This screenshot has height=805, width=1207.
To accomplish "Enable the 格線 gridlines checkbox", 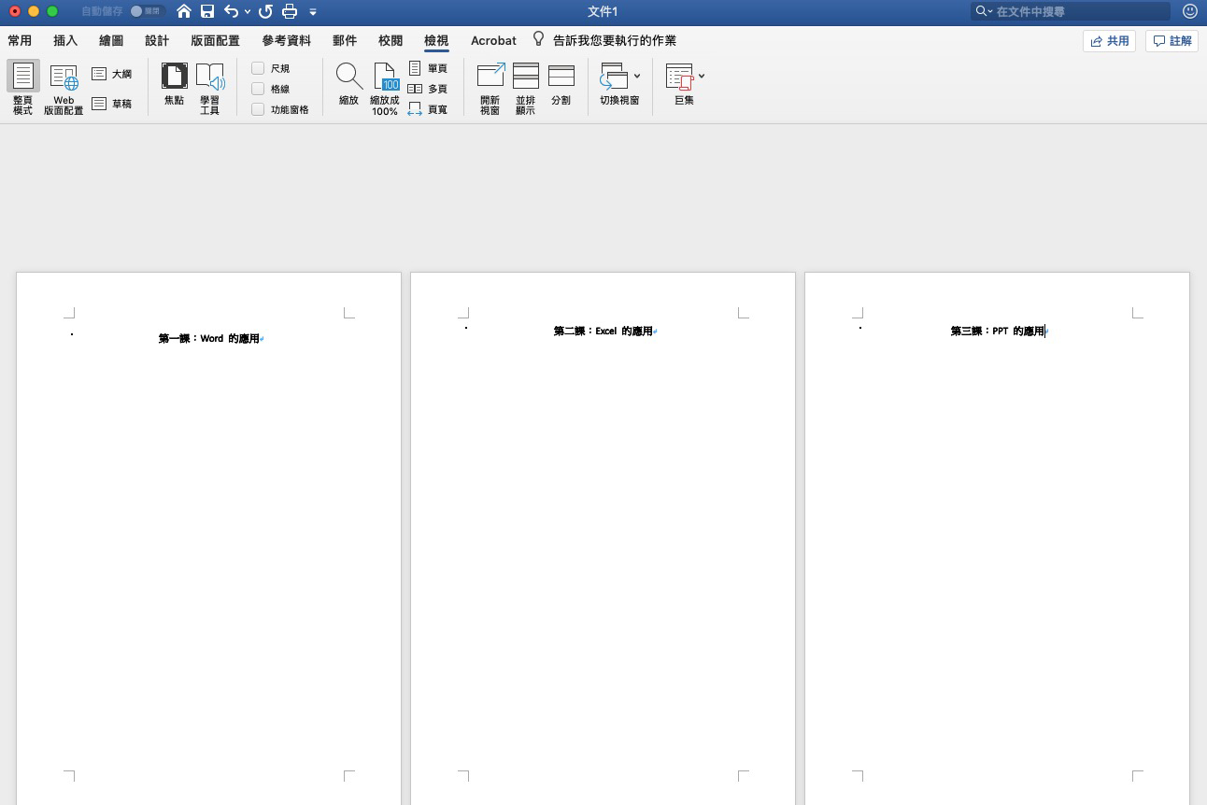I will pos(259,89).
